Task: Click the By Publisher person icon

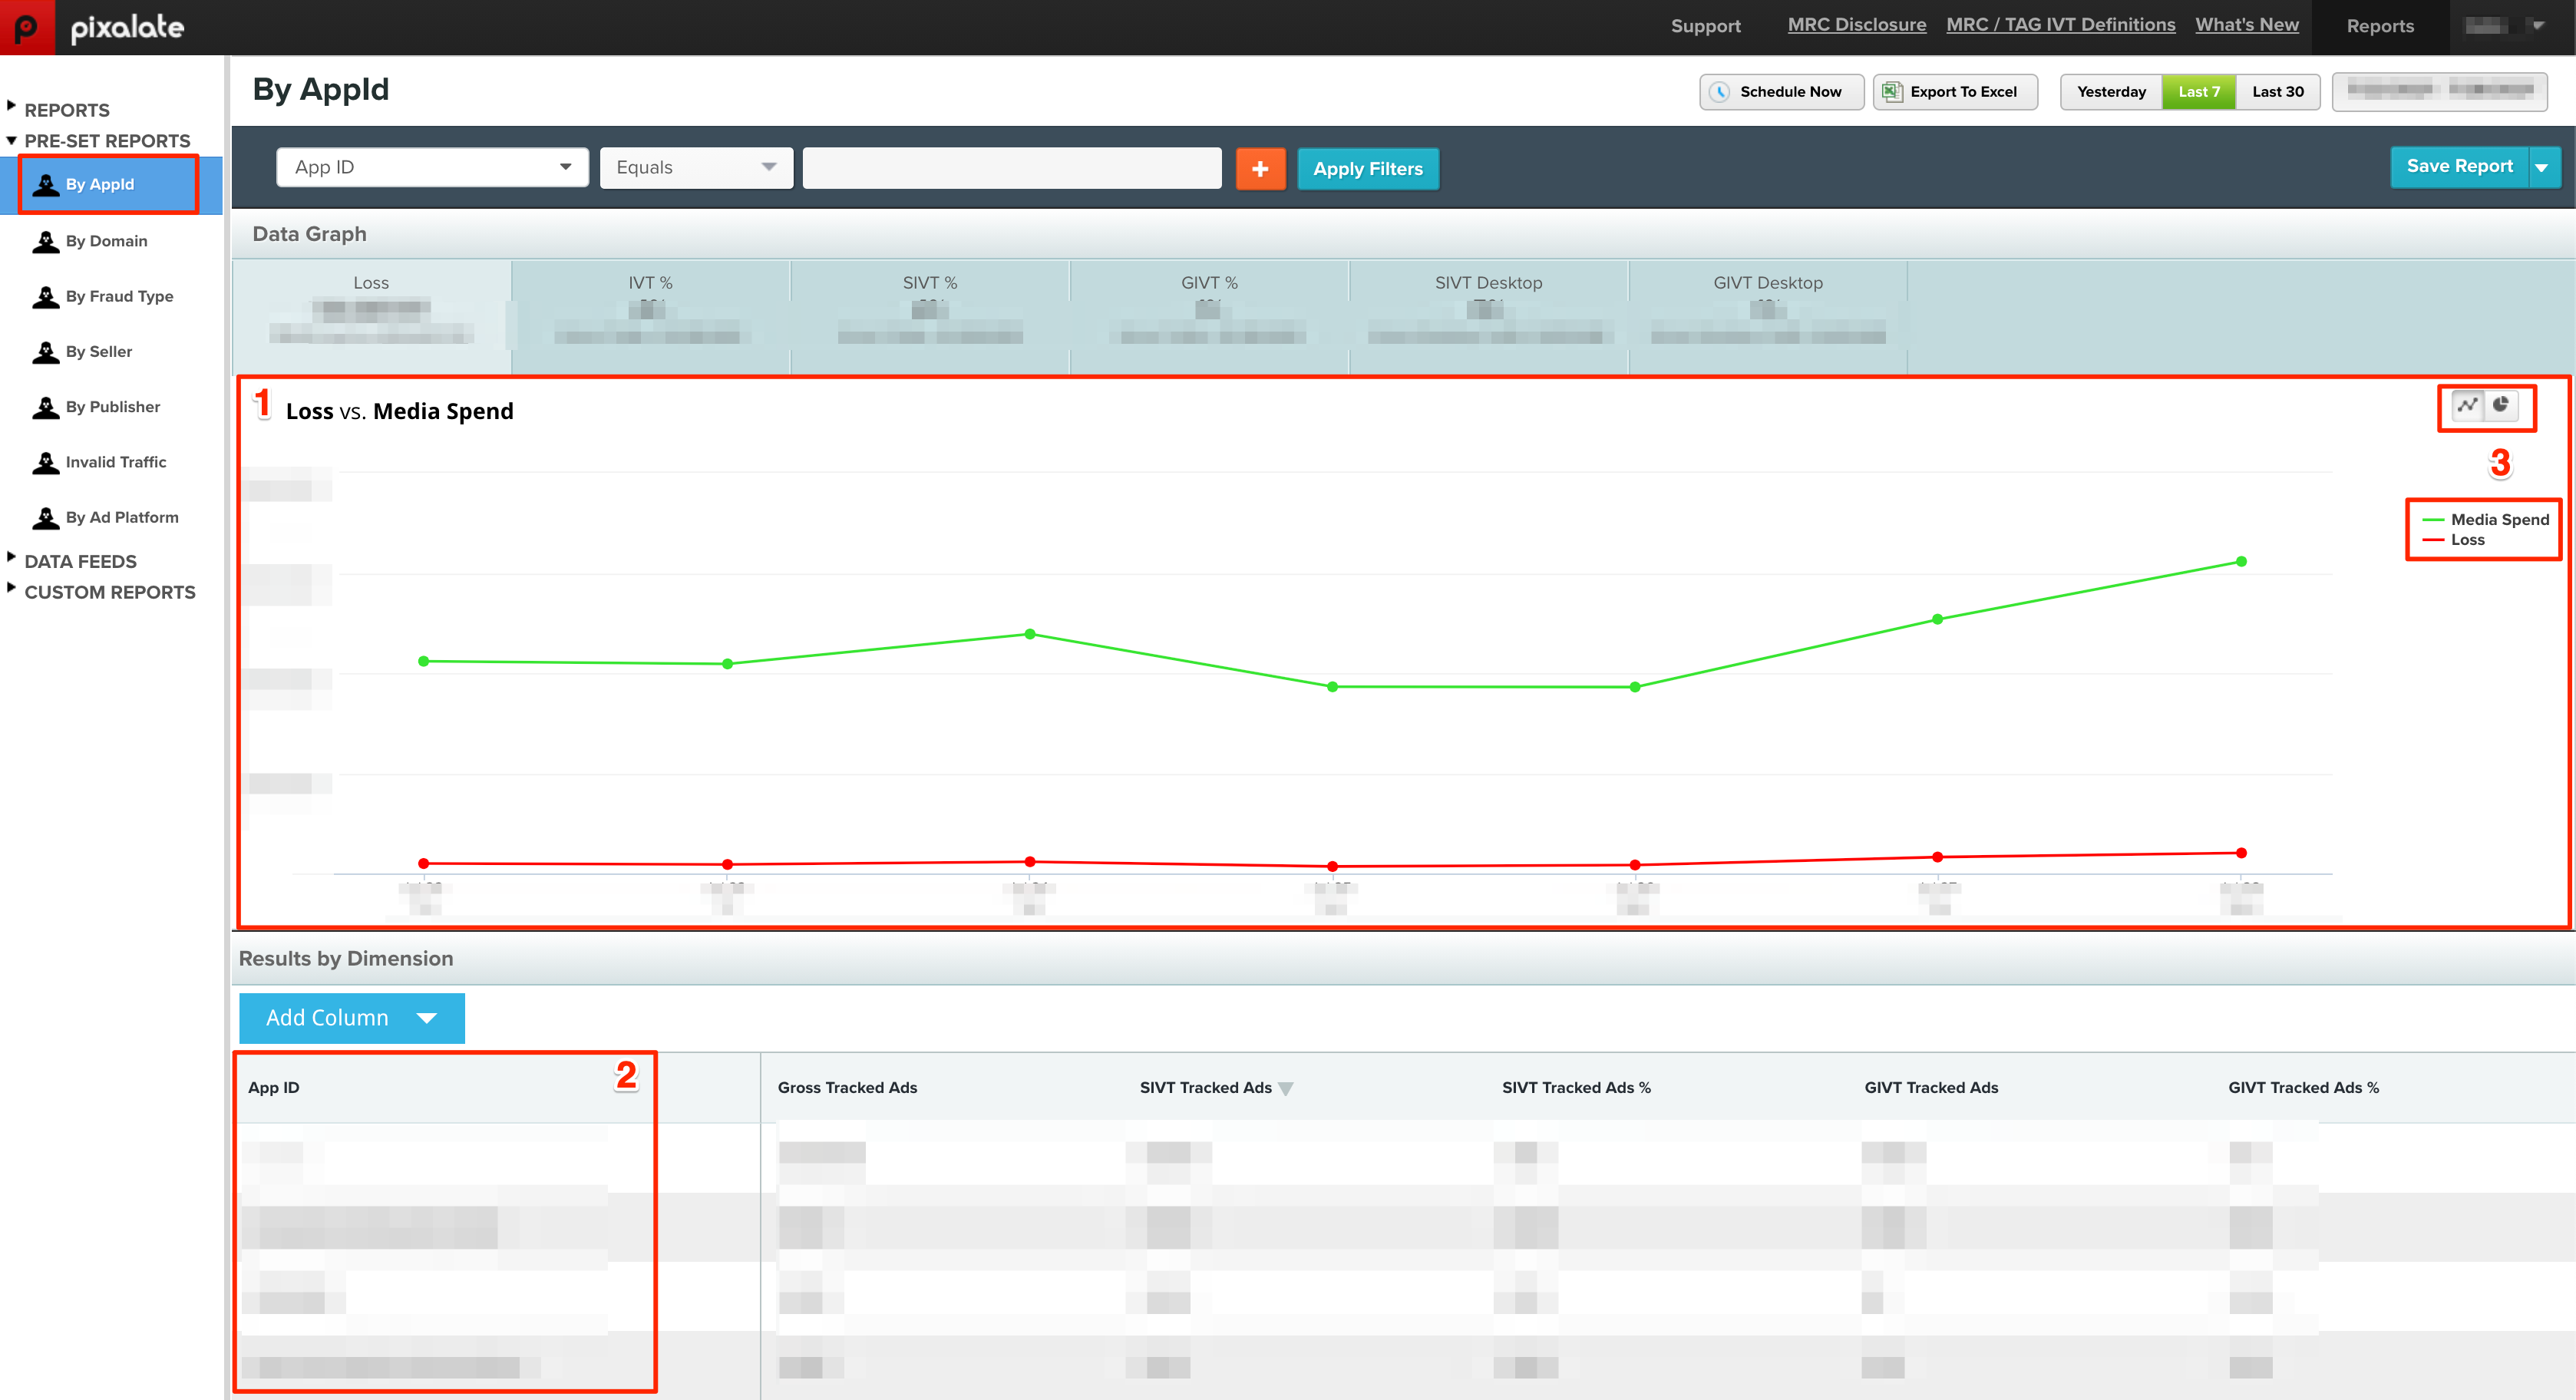Action: (46, 407)
